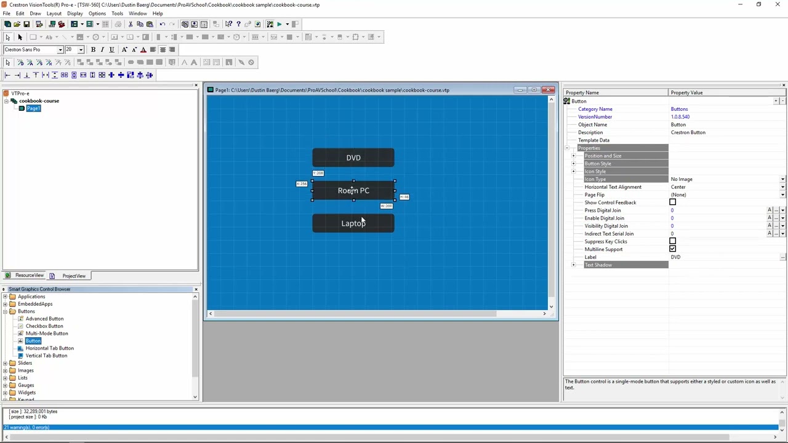Click the Press Digital Join ellipsis button
Image resolution: width=788 pixels, height=443 pixels.
pos(776,210)
